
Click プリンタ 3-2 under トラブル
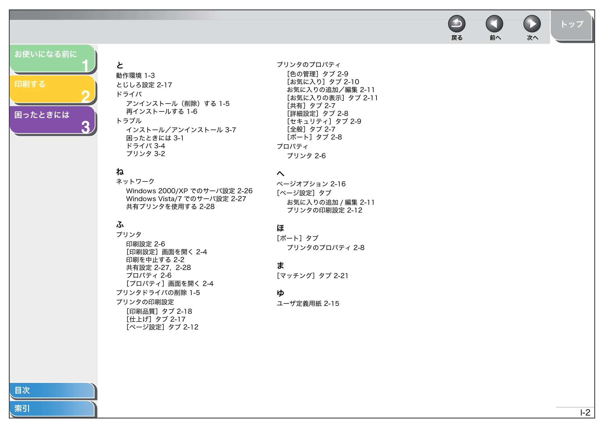146,154
